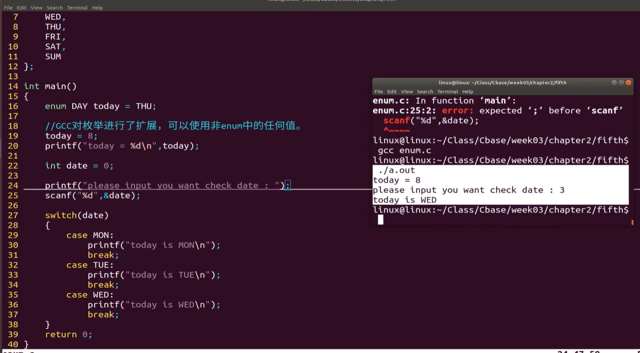Click the printf "today is TUE\n" line
The height and width of the screenshot is (353, 640).
[154, 275]
